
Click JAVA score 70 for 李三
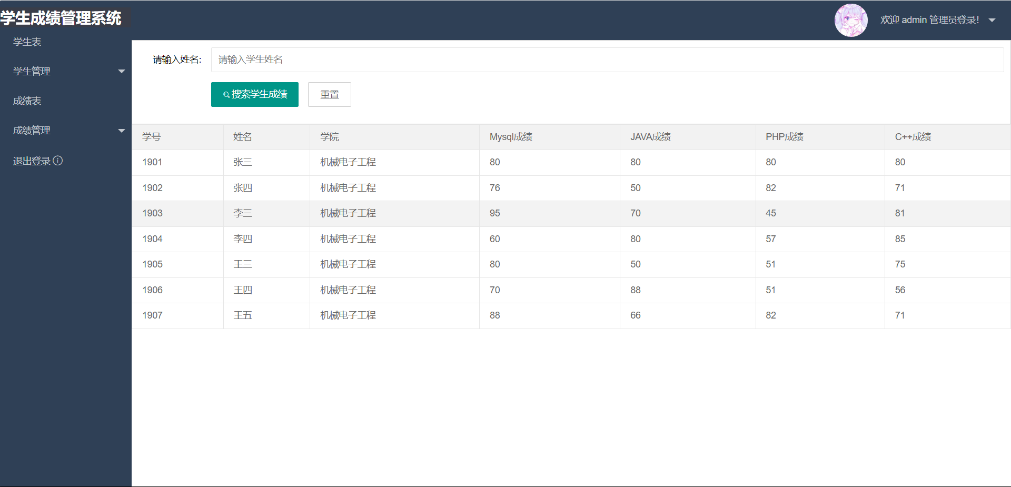click(x=636, y=213)
